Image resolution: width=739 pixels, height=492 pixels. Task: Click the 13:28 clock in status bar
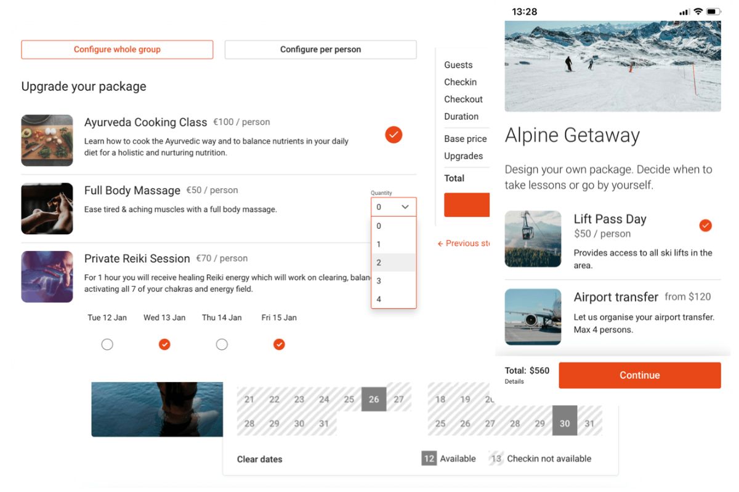[525, 12]
